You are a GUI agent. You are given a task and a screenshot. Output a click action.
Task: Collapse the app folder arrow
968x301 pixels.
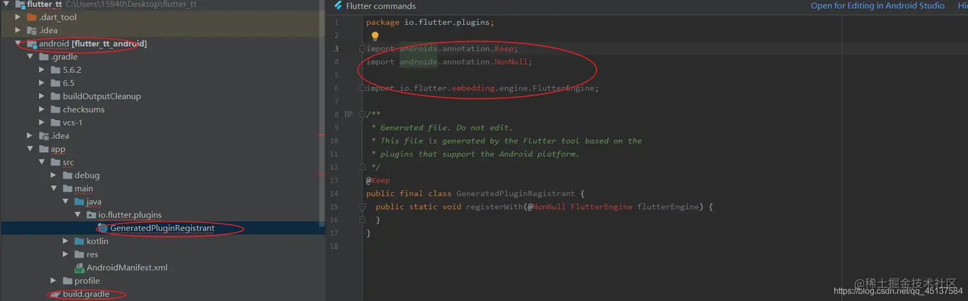pyautogui.click(x=29, y=149)
